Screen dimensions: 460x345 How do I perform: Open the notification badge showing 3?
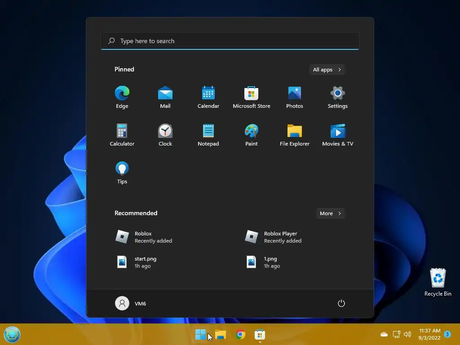447,334
